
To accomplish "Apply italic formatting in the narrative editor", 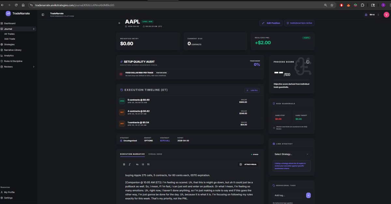I will tap(129, 164).
